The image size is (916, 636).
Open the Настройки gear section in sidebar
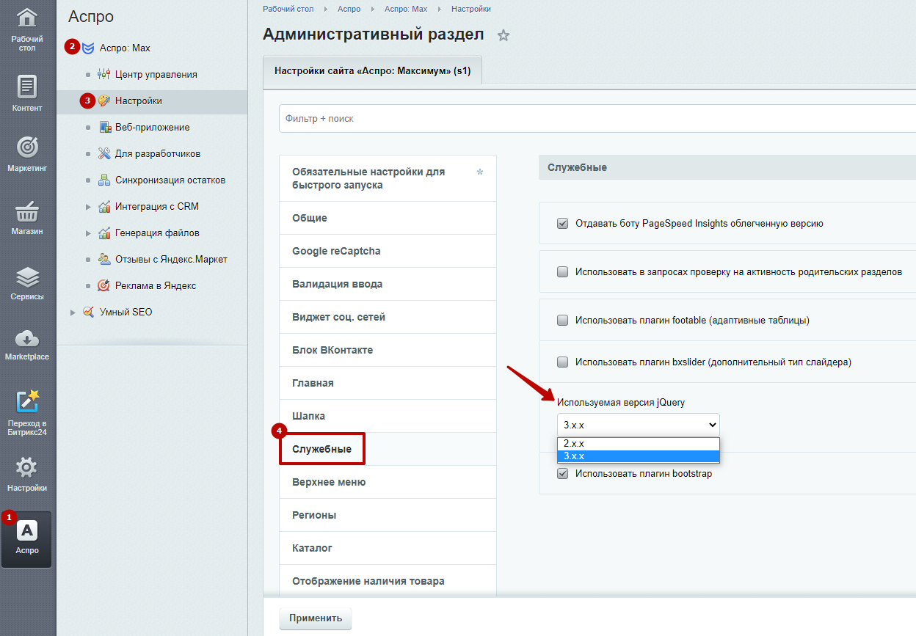27,474
